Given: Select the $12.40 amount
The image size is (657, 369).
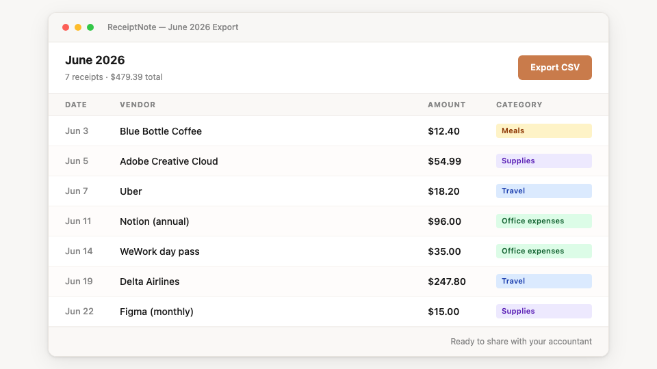Looking at the screenshot, I should (x=443, y=131).
